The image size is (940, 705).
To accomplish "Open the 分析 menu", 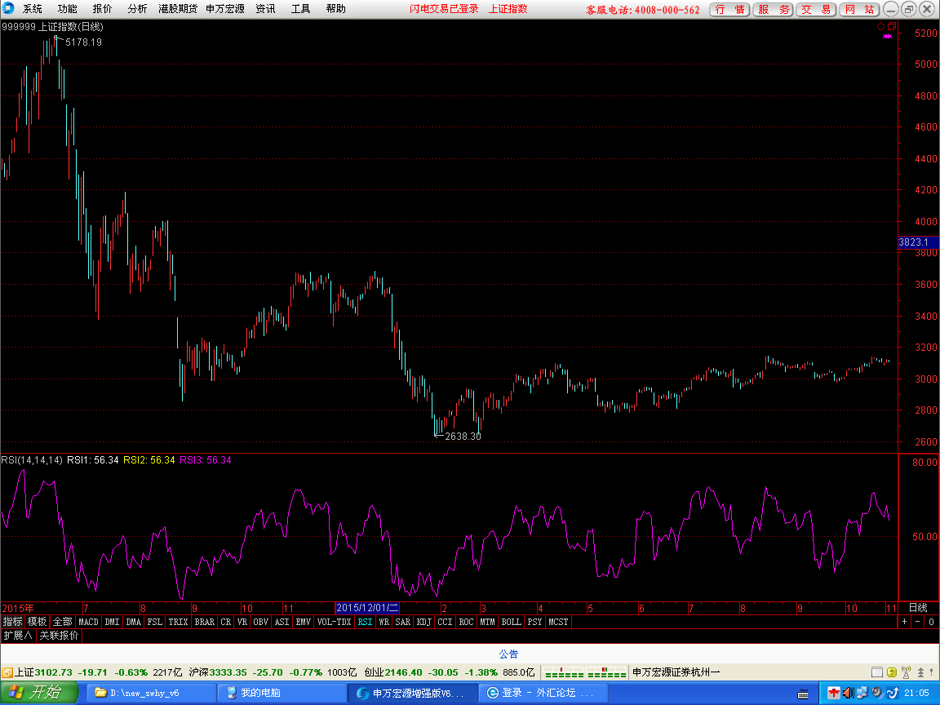I will (x=137, y=9).
